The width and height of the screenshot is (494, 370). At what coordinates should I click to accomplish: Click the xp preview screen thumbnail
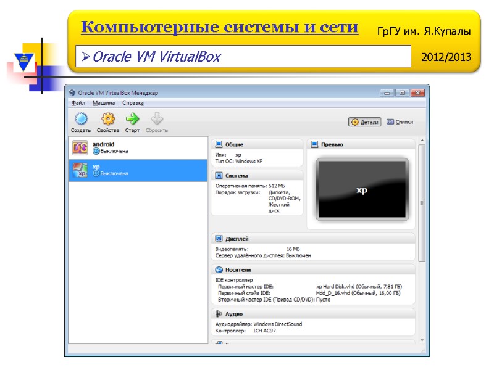362,190
